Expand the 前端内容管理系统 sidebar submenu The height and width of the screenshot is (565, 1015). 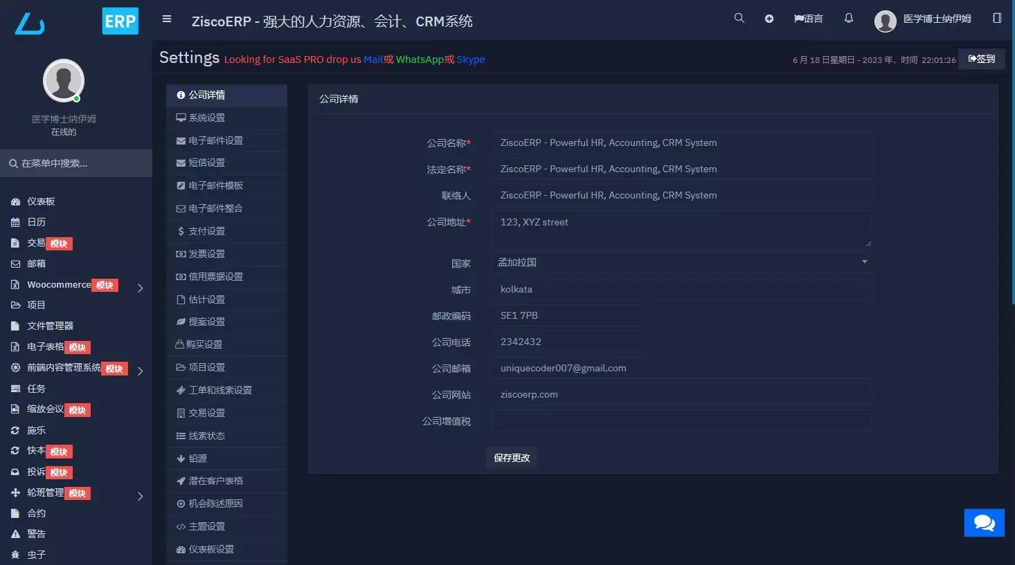[x=140, y=371]
